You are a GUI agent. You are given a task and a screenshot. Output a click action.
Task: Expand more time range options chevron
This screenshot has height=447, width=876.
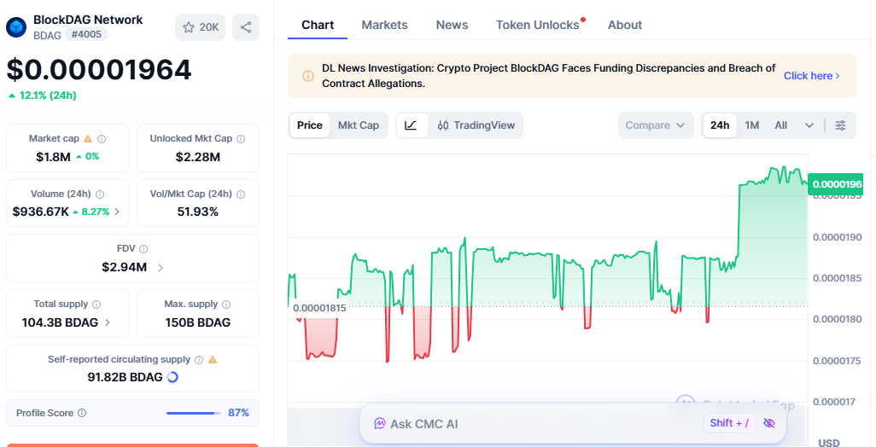point(809,125)
